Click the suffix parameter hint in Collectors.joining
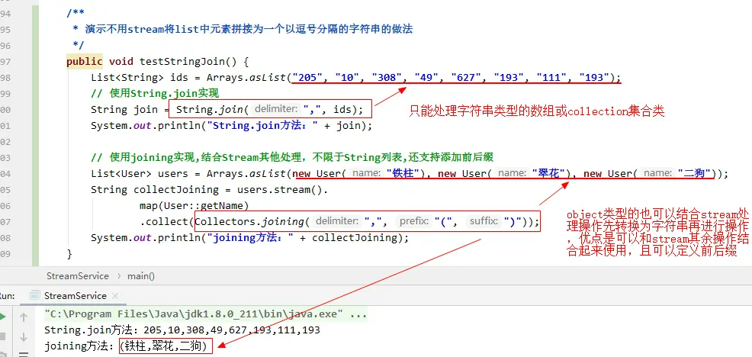The image size is (752, 357). 481,221
